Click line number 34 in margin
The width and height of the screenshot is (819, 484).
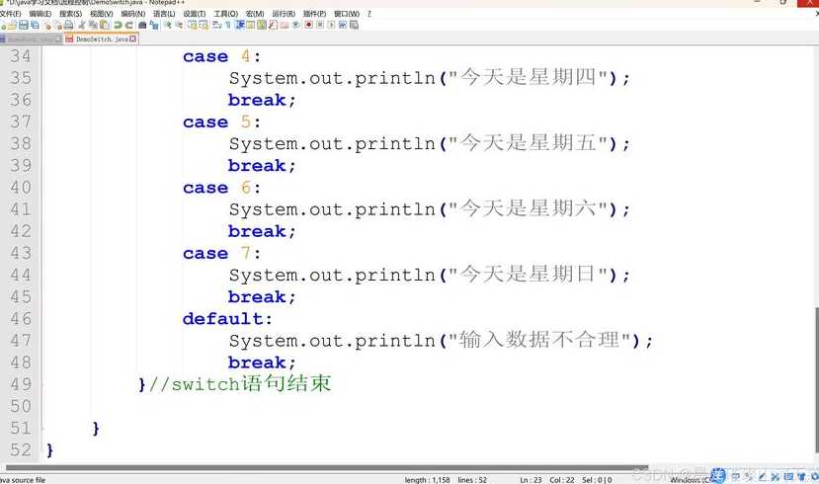[21, 56]
